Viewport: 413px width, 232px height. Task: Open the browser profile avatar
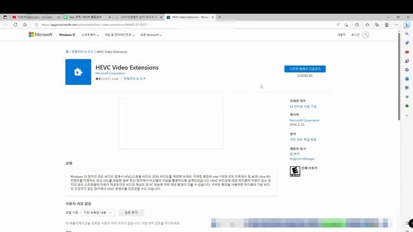[x=387, y=24]
